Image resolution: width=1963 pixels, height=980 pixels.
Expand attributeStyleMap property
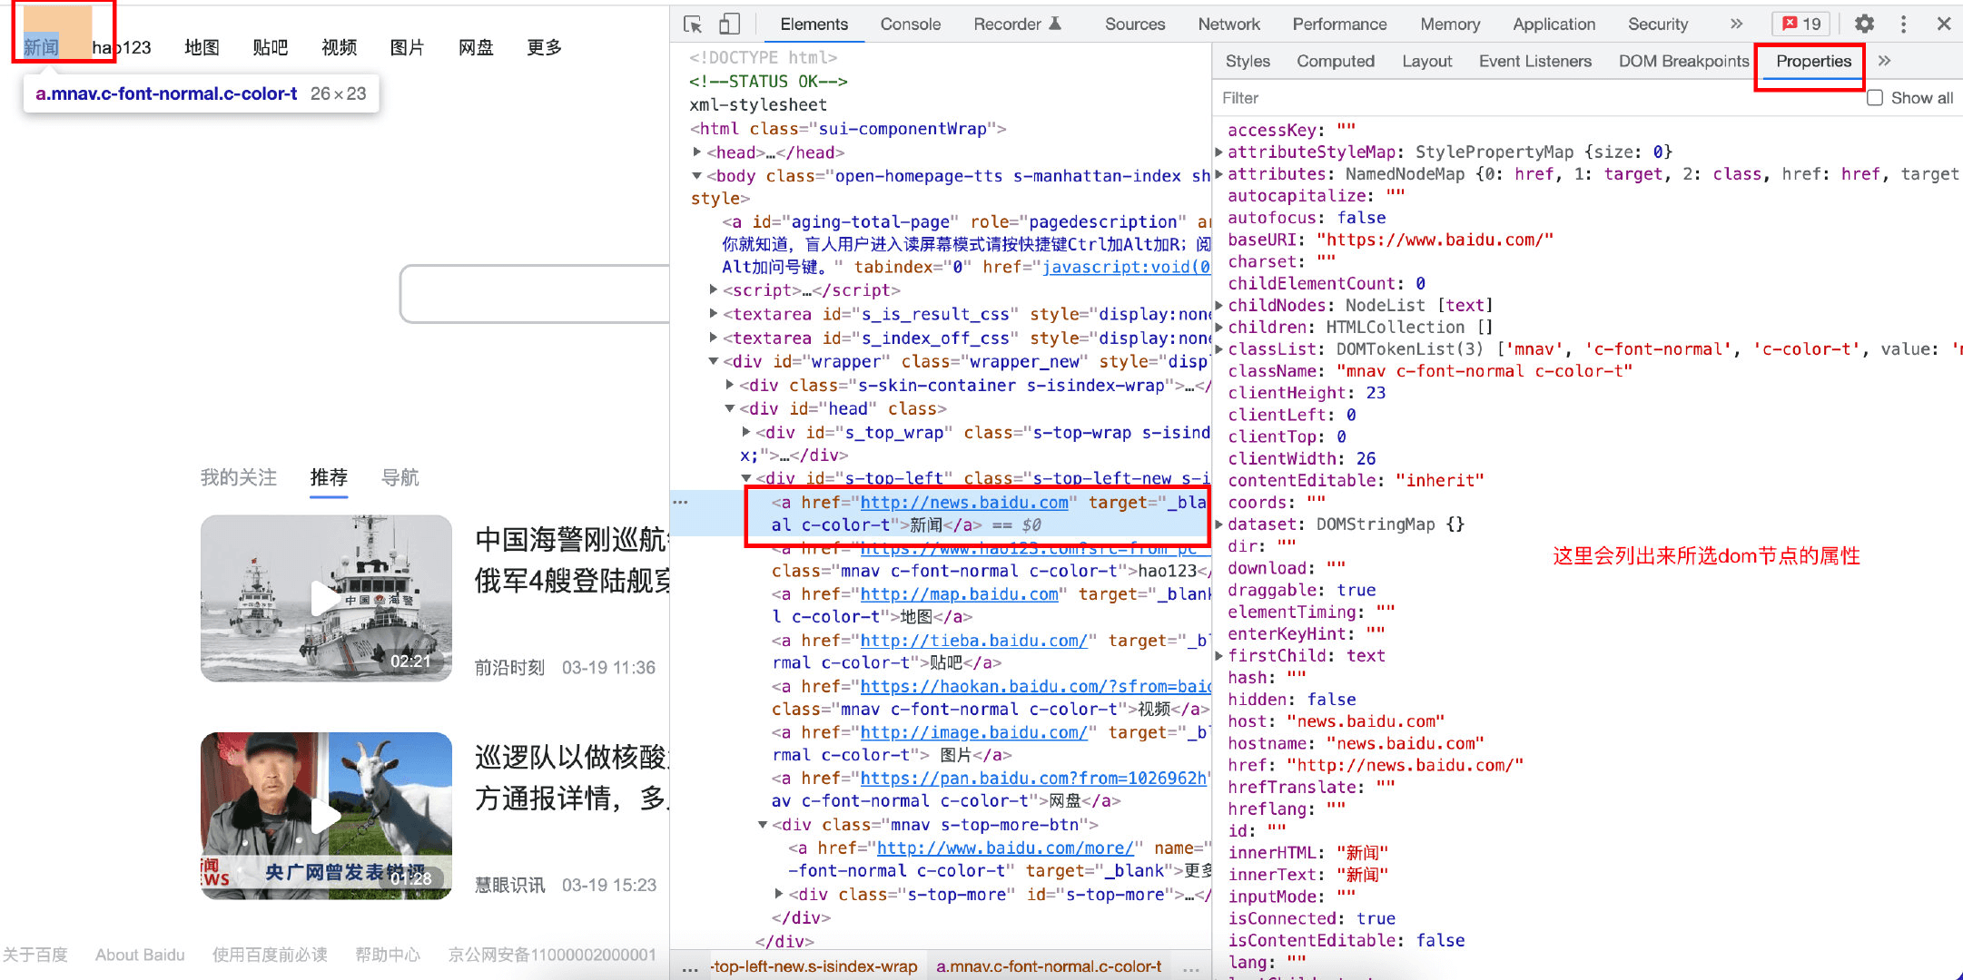click(x=1219, y=152)
